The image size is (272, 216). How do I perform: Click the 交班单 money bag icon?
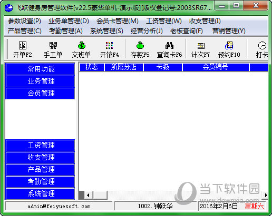(82, 45)
